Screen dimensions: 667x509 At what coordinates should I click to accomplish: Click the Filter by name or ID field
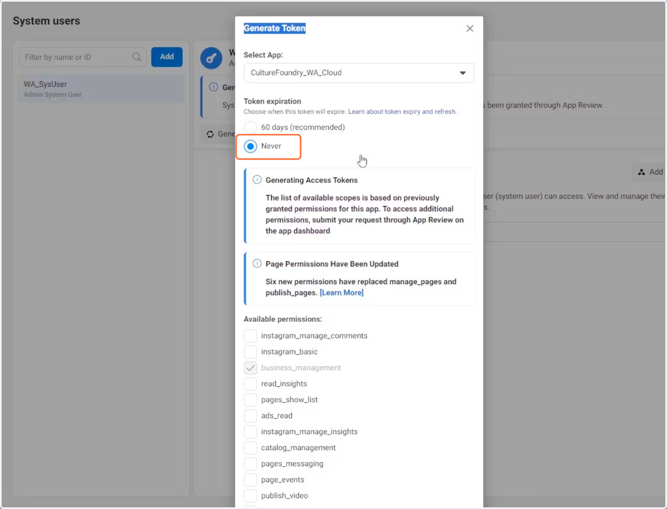tap(83, 57)
